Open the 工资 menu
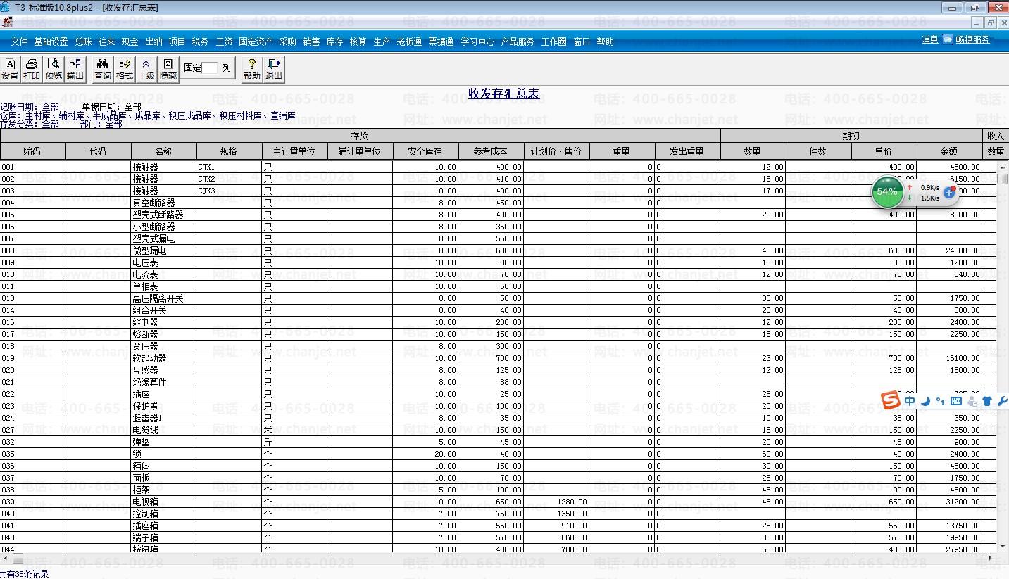The height and width of the screenshot is (579, 1009). pos(224,42)
